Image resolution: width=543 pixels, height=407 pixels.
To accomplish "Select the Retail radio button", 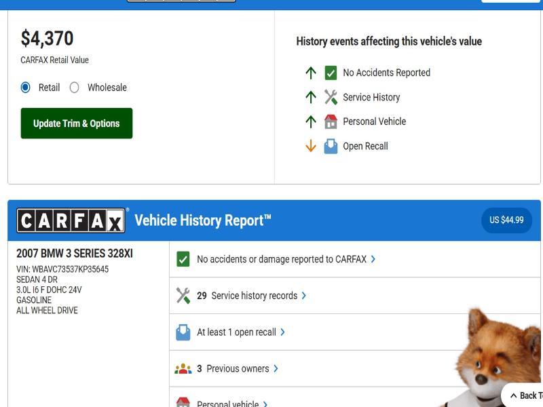I will 26,88.
